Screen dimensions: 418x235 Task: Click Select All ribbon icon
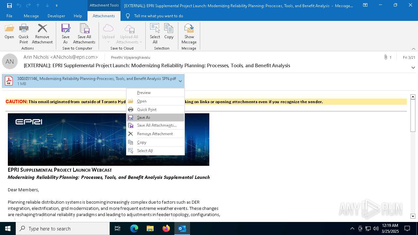click(155, 34)
